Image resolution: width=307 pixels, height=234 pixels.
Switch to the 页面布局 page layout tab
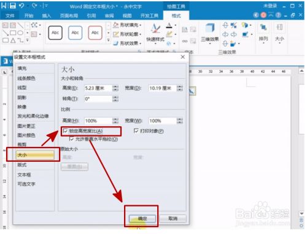pyautogui.click(x=69, y=16)
